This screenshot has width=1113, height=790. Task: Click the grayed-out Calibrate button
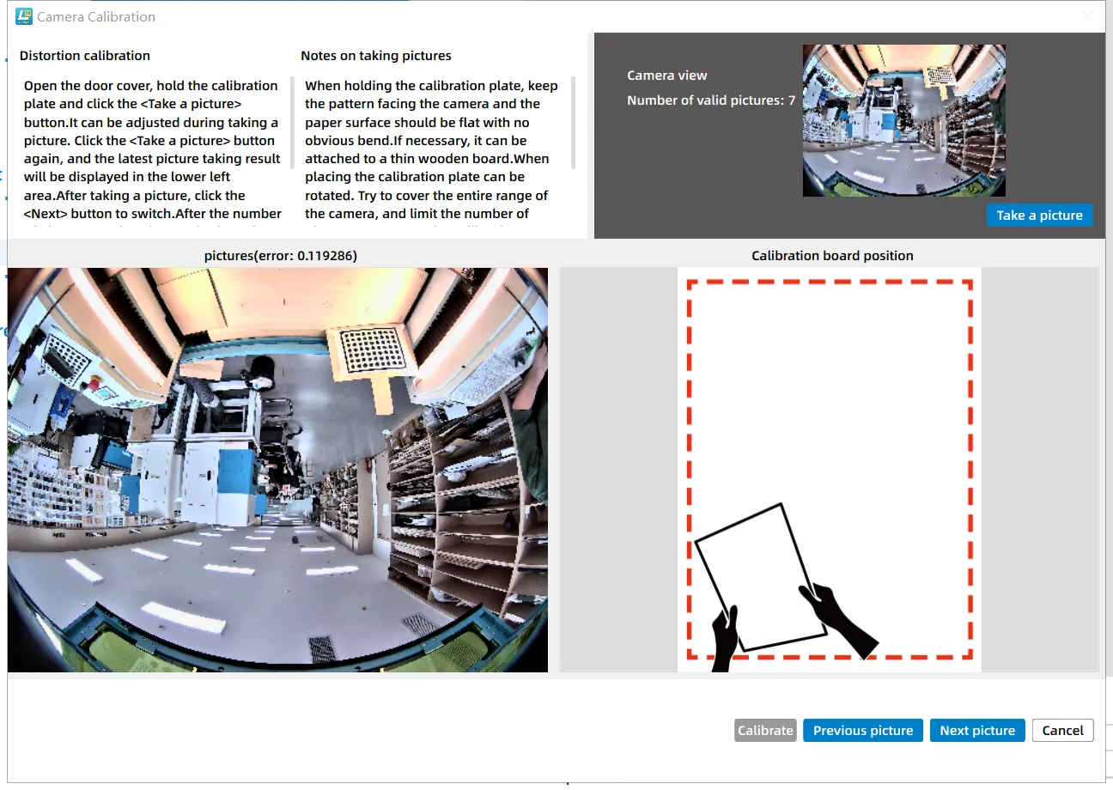coord(765,731)
